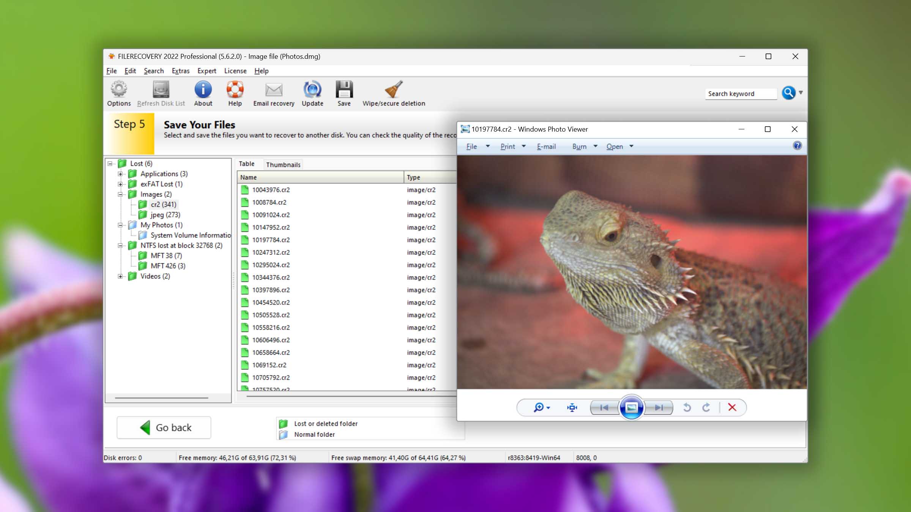
Task: Expand the Videos (2) folder
Action: 120,276
